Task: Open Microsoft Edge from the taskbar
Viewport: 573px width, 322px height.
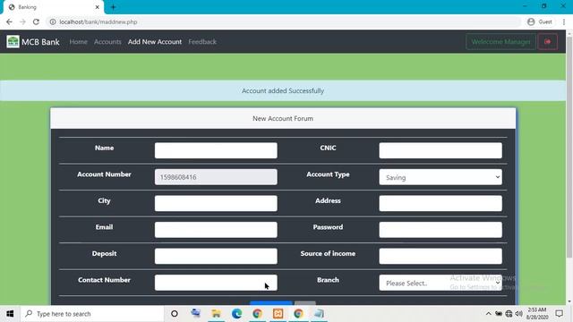Action: click(236, 314)
